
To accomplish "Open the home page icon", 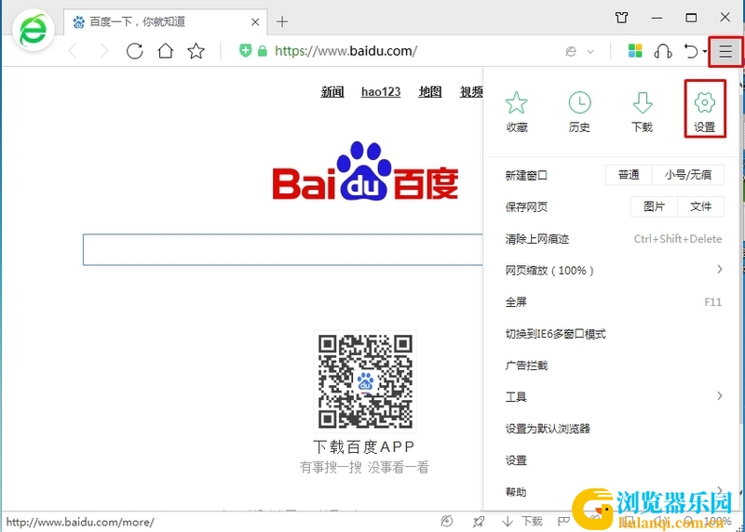I will pyautogui.click(x=166, y=51).
